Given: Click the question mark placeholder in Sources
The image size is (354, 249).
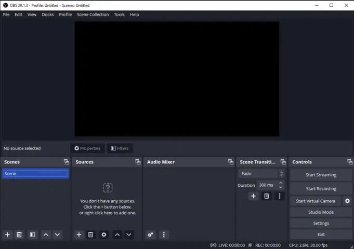Looking at the screenshot, I should pos(108,188).
